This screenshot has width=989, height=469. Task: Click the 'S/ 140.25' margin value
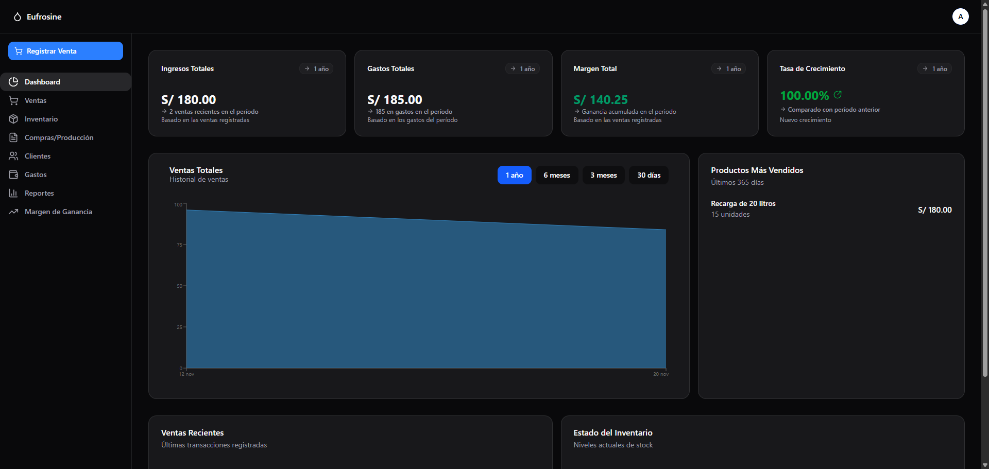[x=601, y=100]
